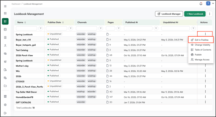Click the logout icon at sidebar bottom
The height and width of the screenshot is (117, 216).
(5, 113)
